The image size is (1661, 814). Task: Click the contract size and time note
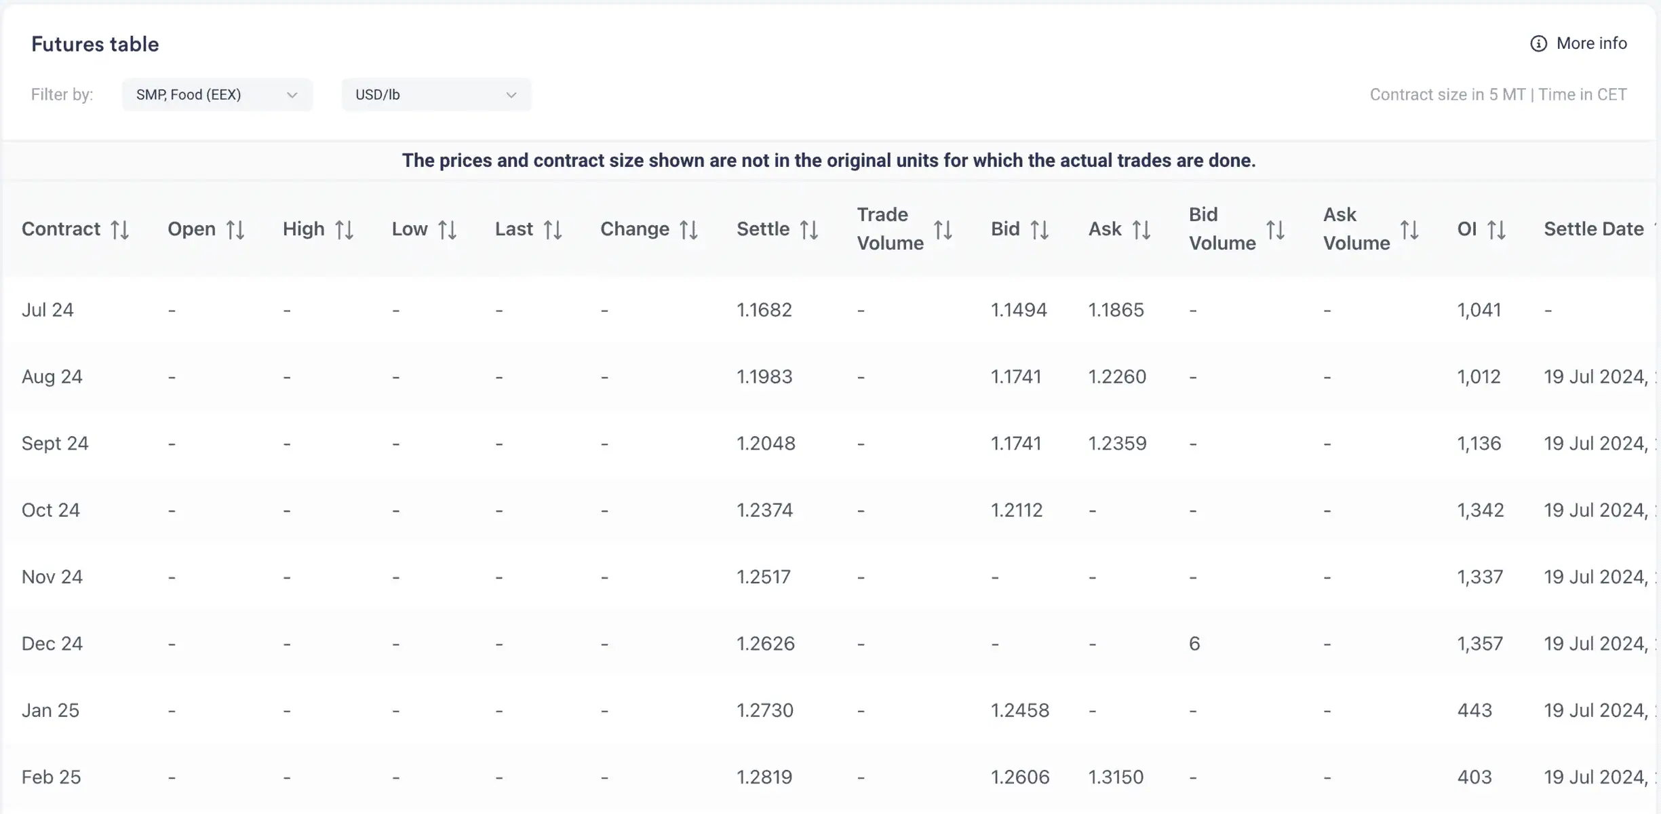pos(1498,95)
